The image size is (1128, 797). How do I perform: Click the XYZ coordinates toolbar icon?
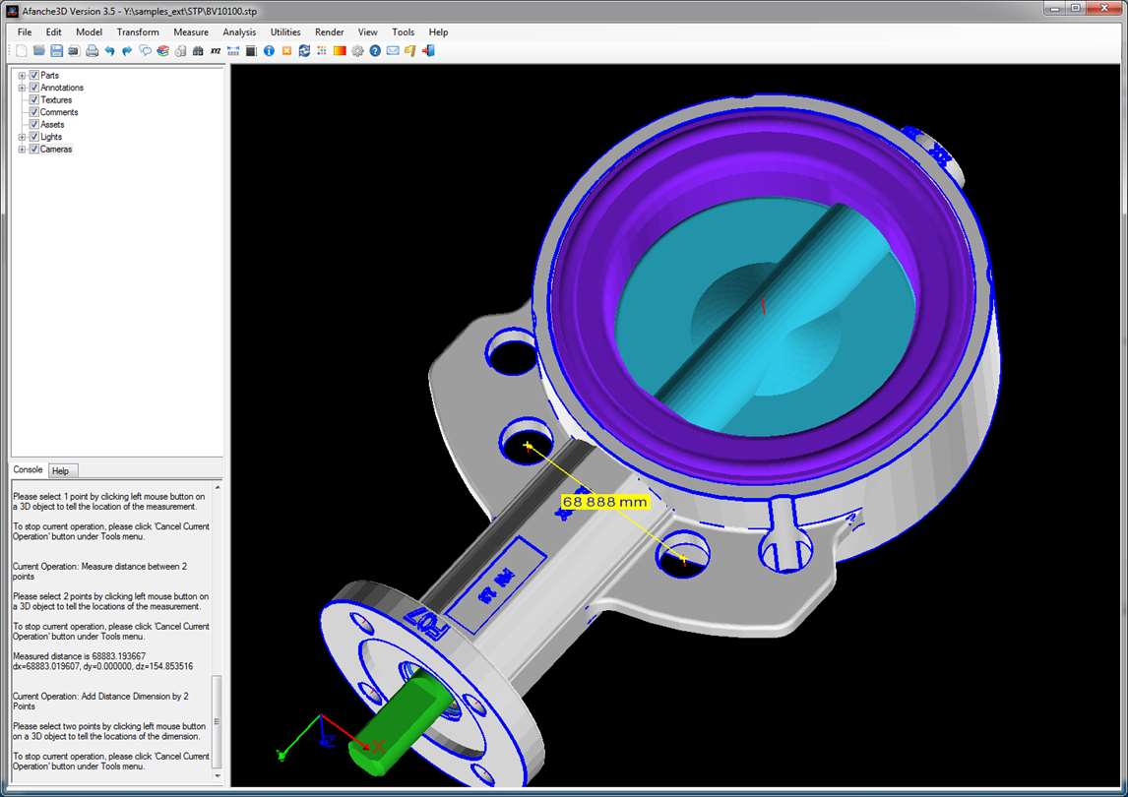click(216, 50)
